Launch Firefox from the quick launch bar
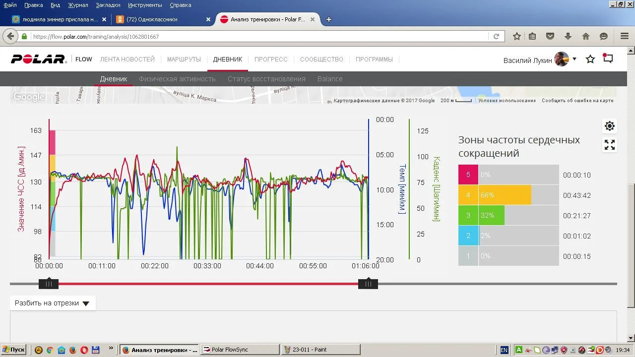Image resolution: width=635 pixels, height=357 pixels. click(72, 350)
